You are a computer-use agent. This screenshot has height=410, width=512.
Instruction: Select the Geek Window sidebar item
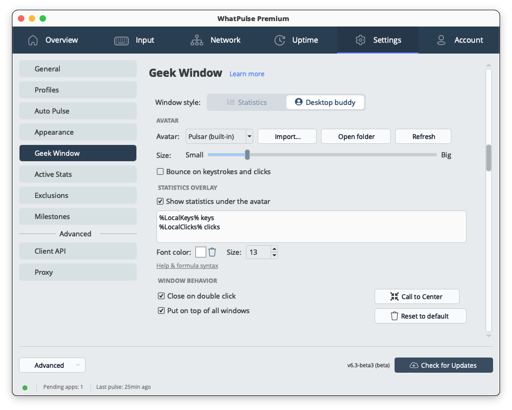pyautogui.click(x=78, y=153)
